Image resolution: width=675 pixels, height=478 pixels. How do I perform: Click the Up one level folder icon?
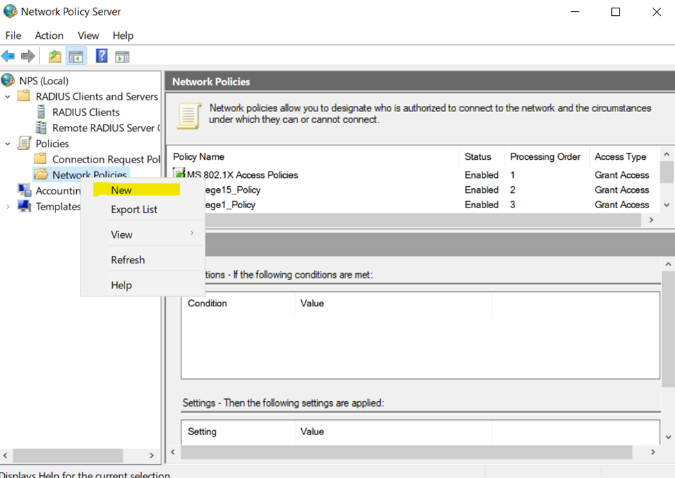[x=55, y=56]
